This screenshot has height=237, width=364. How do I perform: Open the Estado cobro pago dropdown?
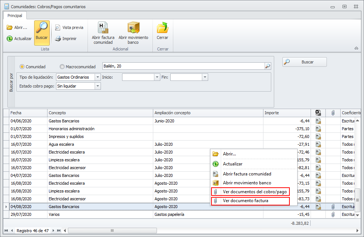[x=98, y=86]
